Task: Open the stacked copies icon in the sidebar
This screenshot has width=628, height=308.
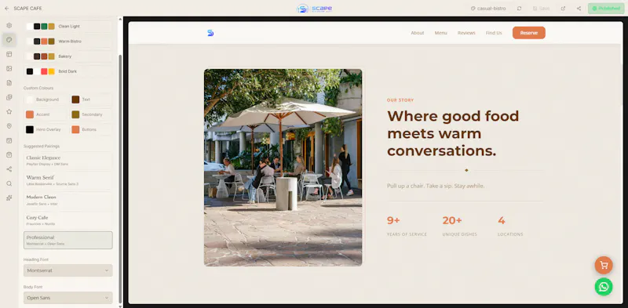Action: [x=9, y=97]
